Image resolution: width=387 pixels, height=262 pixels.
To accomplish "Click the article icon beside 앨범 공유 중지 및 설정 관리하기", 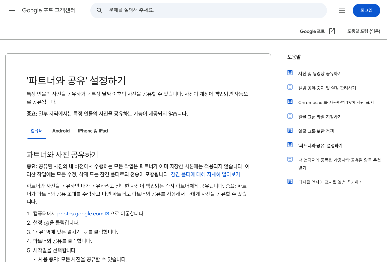I will [290, 87].
